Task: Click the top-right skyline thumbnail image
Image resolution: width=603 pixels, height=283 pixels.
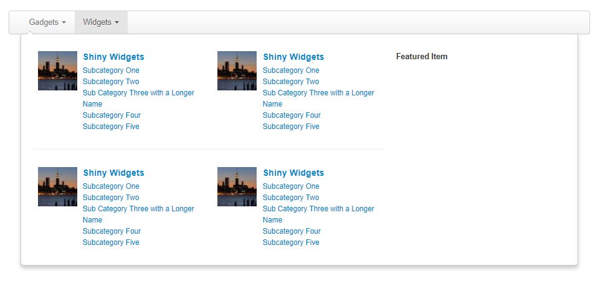Action: 237,71
